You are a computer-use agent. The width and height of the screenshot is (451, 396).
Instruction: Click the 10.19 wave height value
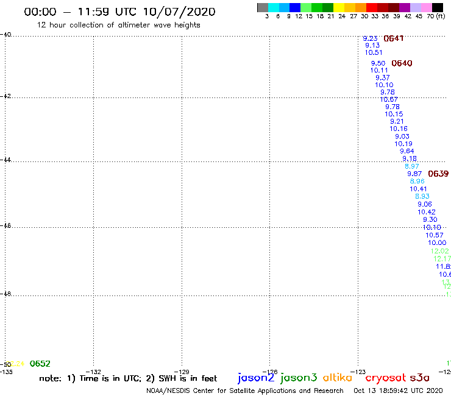[403, 144]
